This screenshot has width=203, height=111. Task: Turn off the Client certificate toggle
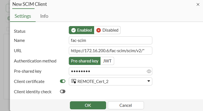point(63,81)
